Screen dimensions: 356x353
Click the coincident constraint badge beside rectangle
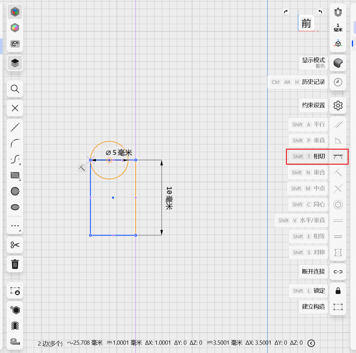pos(82,168)
